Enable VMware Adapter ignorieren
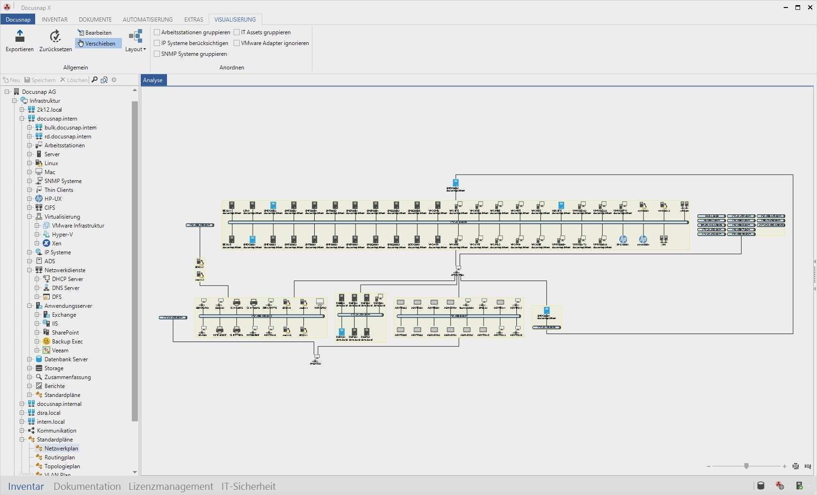817x495 pixels. (x=237, y=43)
